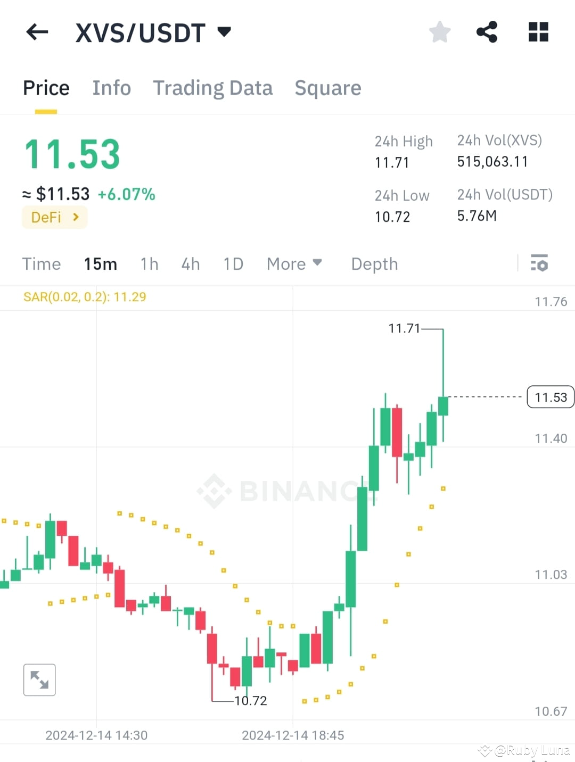The width and height of the screenshot is (575, 762).
Task: Open the DeFi category link
Action: [x=54, y=217]
